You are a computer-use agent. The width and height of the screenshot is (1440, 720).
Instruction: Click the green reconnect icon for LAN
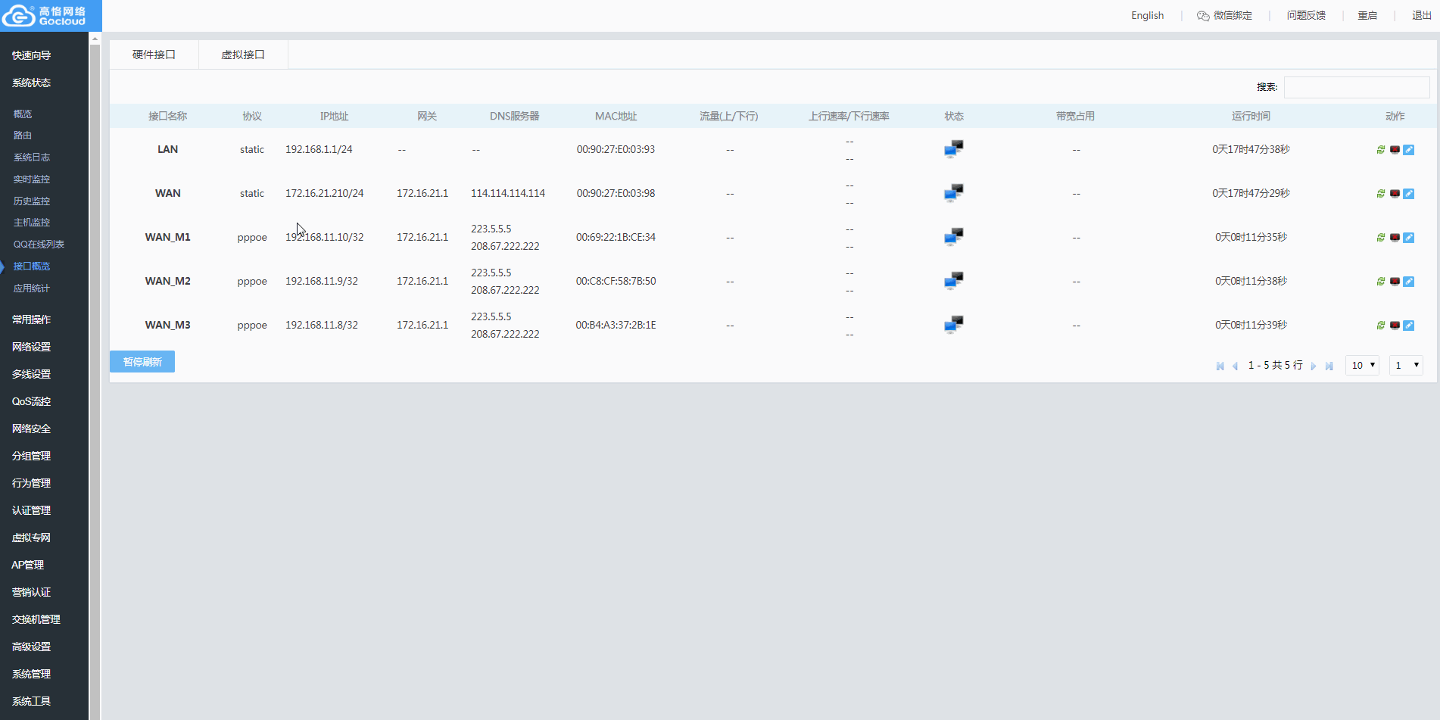tap(1381, 150)
